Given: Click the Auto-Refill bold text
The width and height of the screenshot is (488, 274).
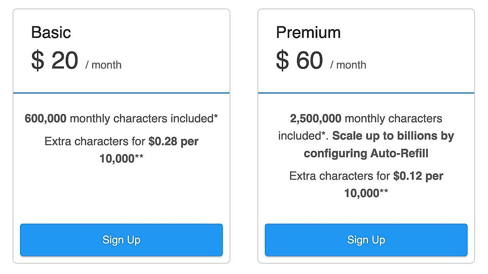Looking at the screenshot, I should [x=400, y=154].
